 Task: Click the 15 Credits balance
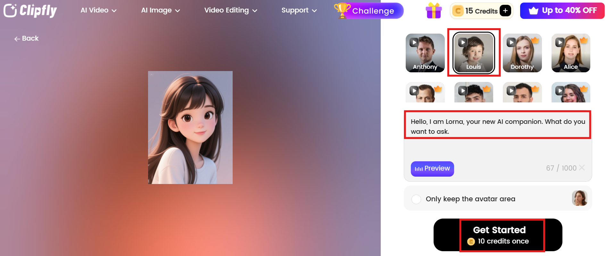pos(481,11)
